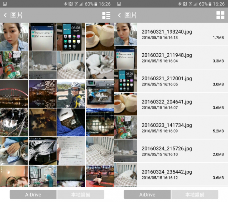The width and height of the screenshot is (228, 202).
Task: Tap the 1.7MB file size label
Action: pyautogui.click(x=218, y=38)
